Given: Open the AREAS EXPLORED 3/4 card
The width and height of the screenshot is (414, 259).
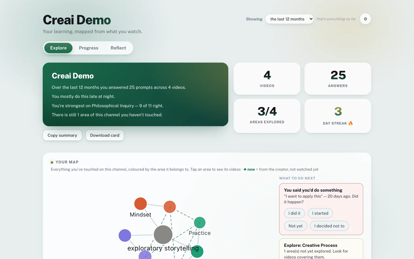Looking at the screenshot, I should click(267, 116).
